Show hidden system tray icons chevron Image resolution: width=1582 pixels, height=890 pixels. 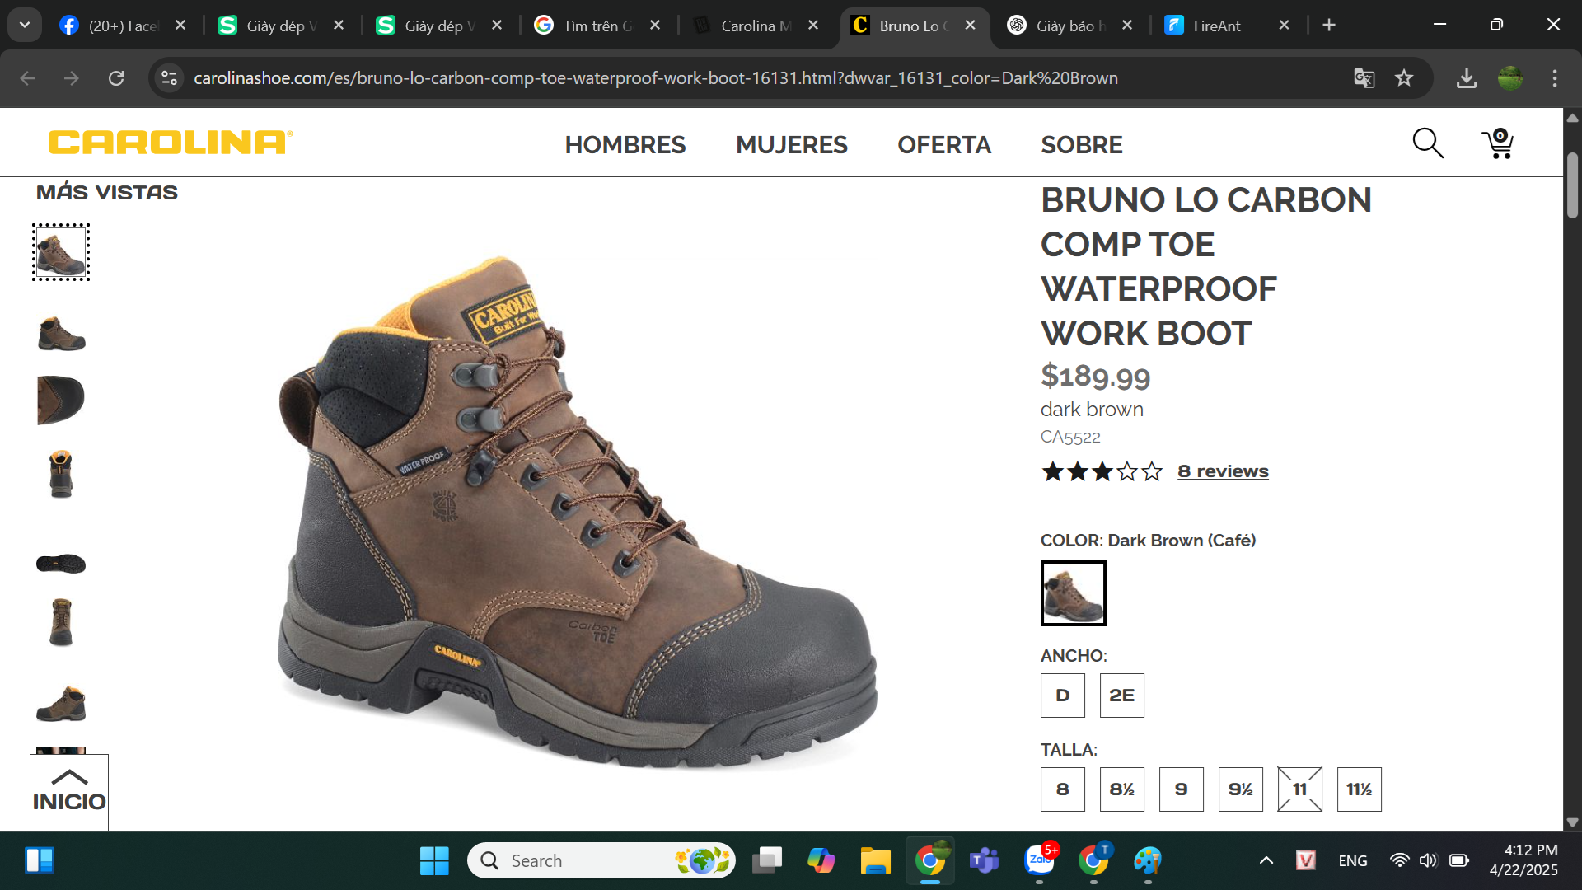click(1266, 860)
